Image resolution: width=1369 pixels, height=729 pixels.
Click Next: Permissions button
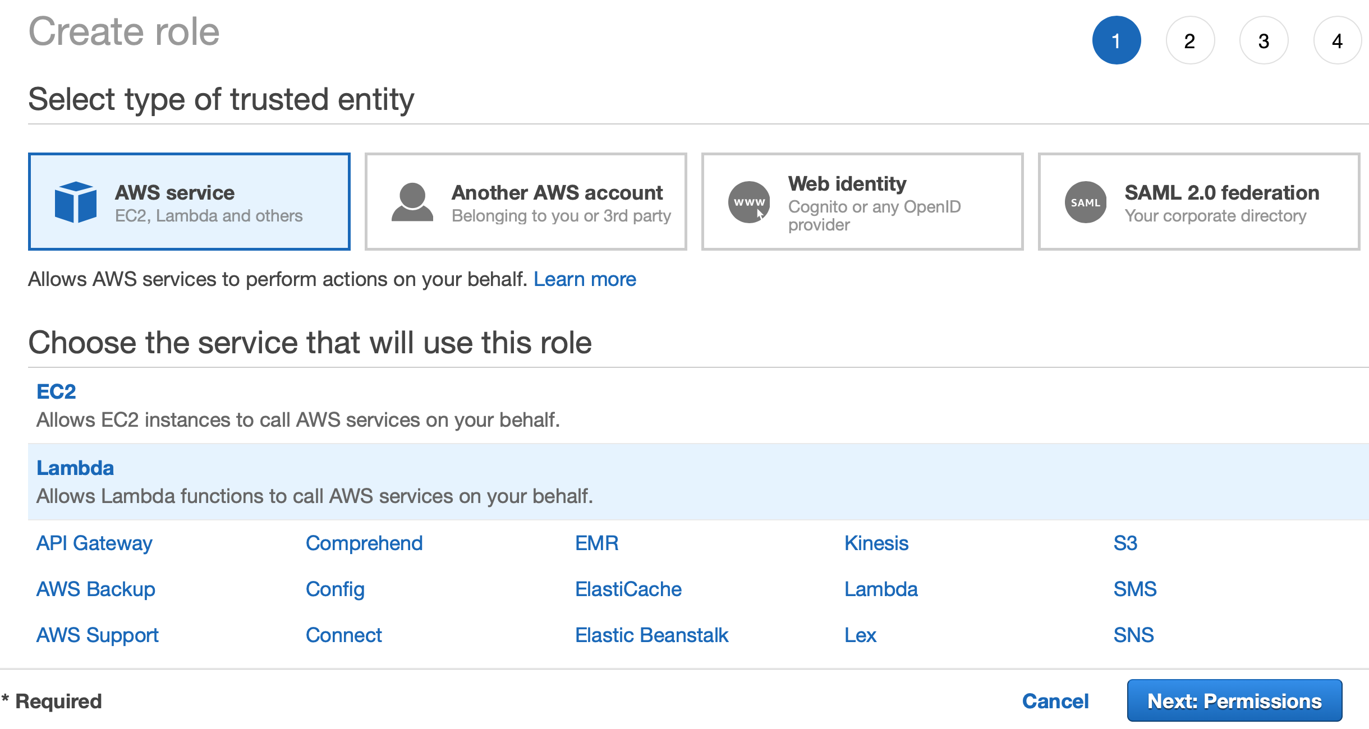[1234, 701]
